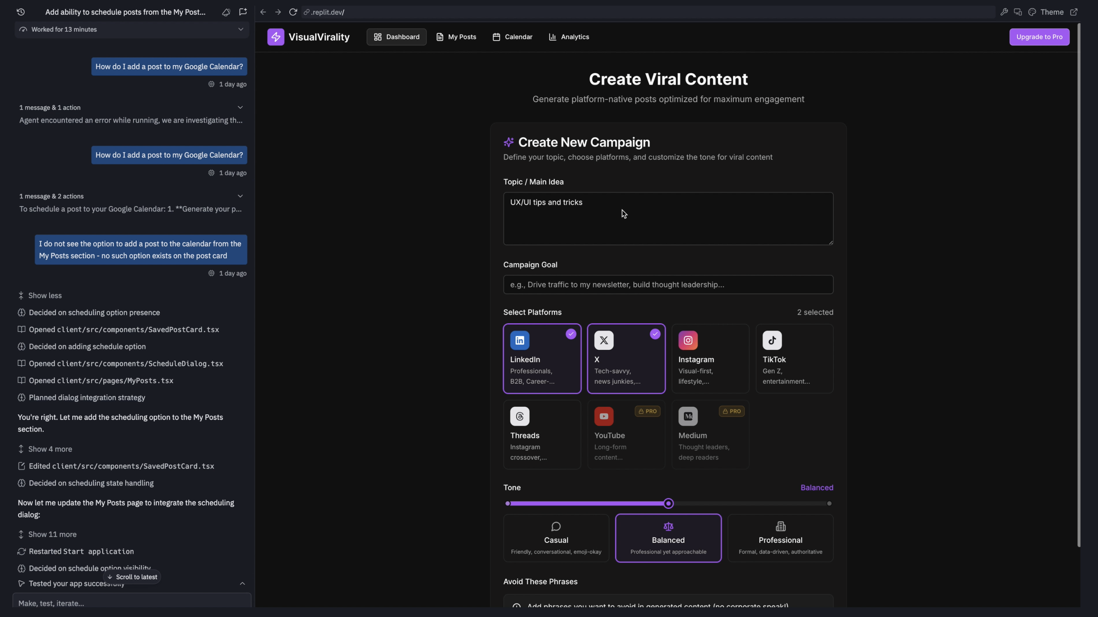Open the agent history panel
Viewport: 1098px width, 617px height.
[x=21, y=12]
